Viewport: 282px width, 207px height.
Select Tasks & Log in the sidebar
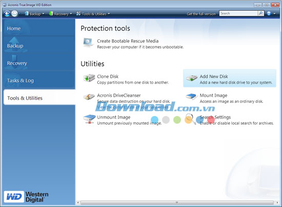click(39, 80)
